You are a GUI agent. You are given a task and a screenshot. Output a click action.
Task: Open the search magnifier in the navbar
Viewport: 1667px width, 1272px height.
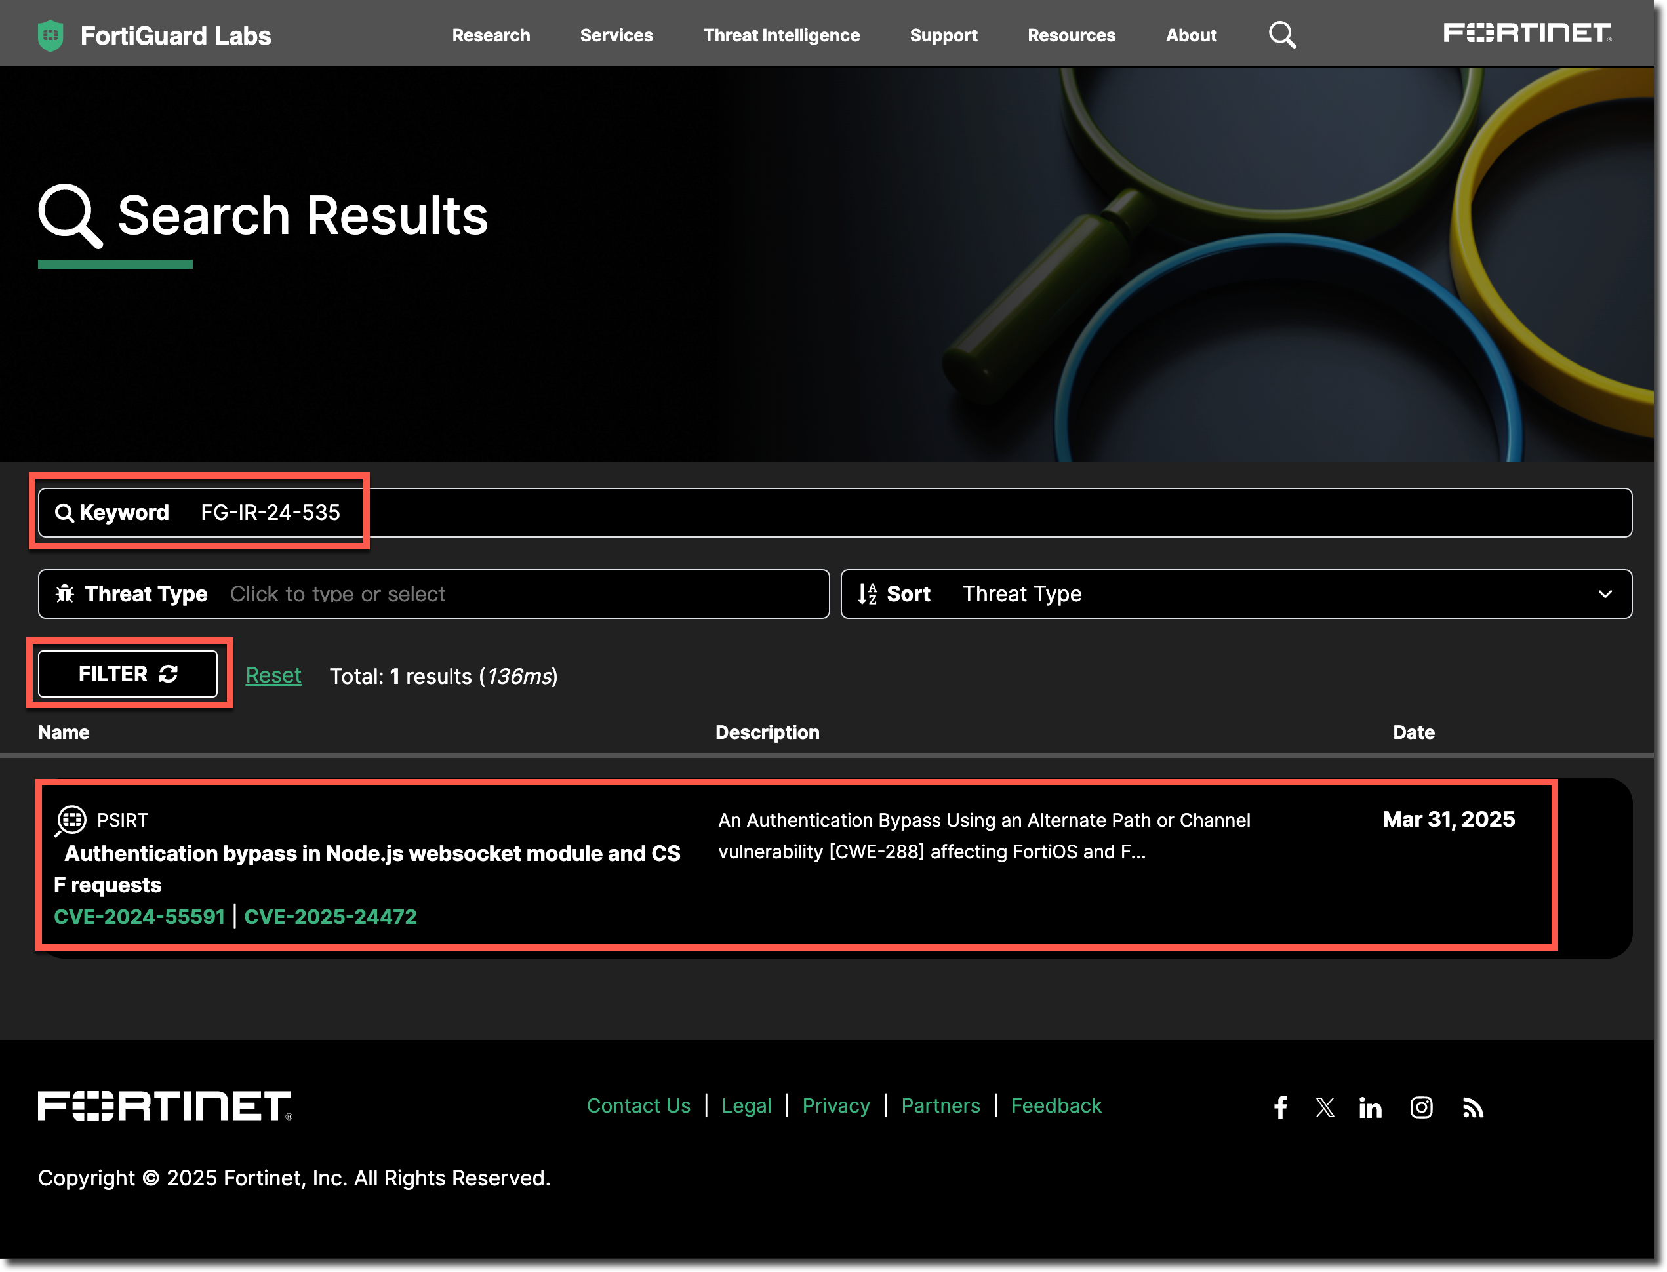1281,35
